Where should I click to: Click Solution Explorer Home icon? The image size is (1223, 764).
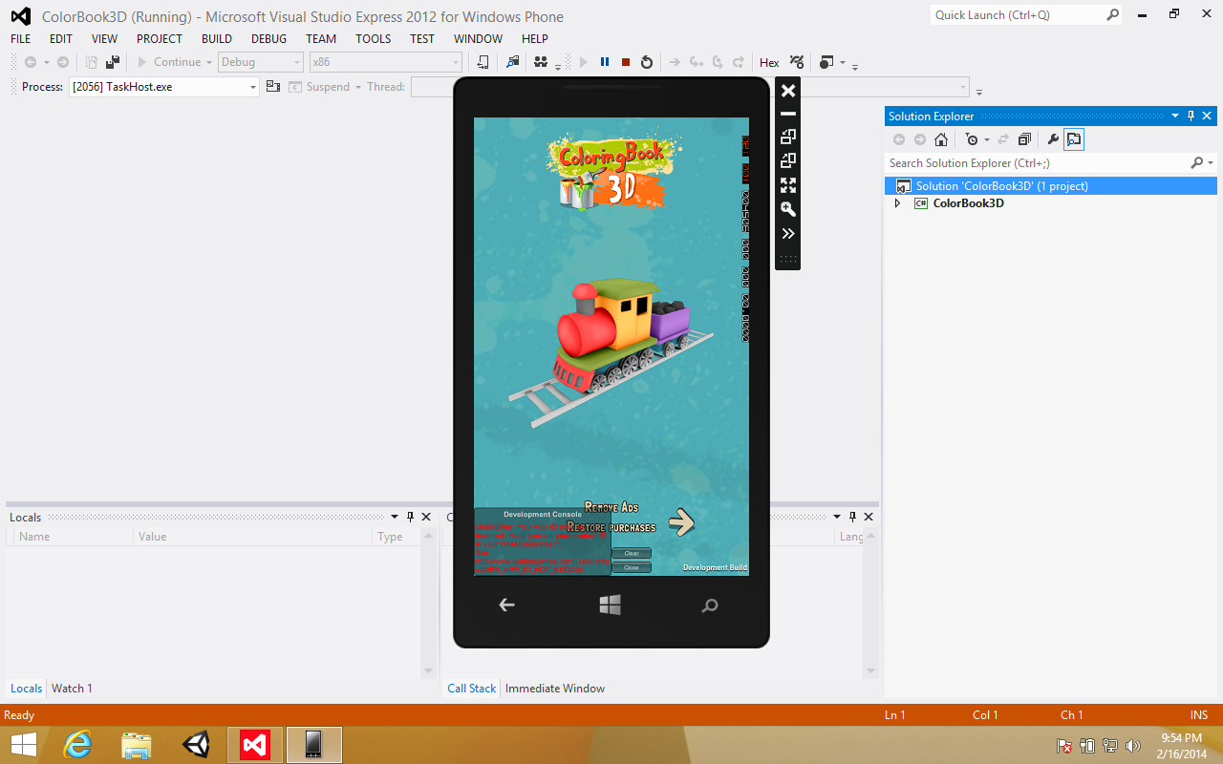tap(941, 139)
